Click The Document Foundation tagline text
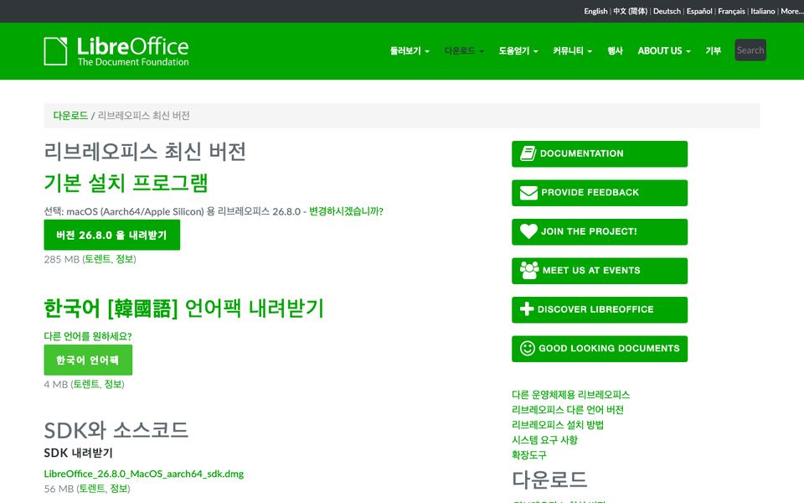The height and width of the screenshot is (503, 804). pos(133,62)
